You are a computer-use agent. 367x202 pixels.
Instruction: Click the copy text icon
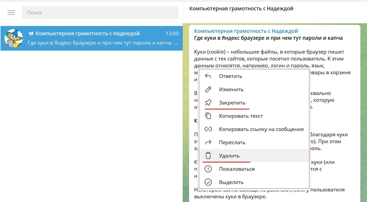208,116
